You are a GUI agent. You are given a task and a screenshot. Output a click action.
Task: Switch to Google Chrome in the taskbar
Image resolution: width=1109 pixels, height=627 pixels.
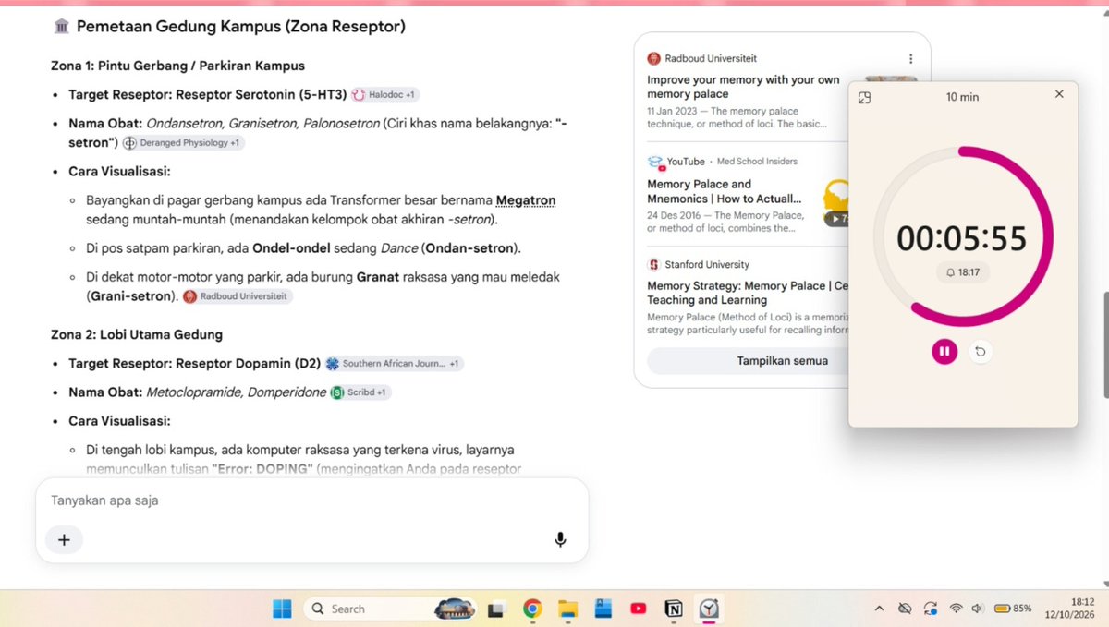point(532,609)
